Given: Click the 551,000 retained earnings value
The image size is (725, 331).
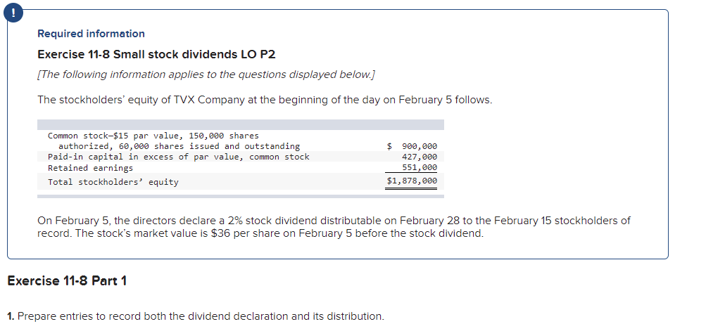Looking at the screenshot, I should point(420,167).
